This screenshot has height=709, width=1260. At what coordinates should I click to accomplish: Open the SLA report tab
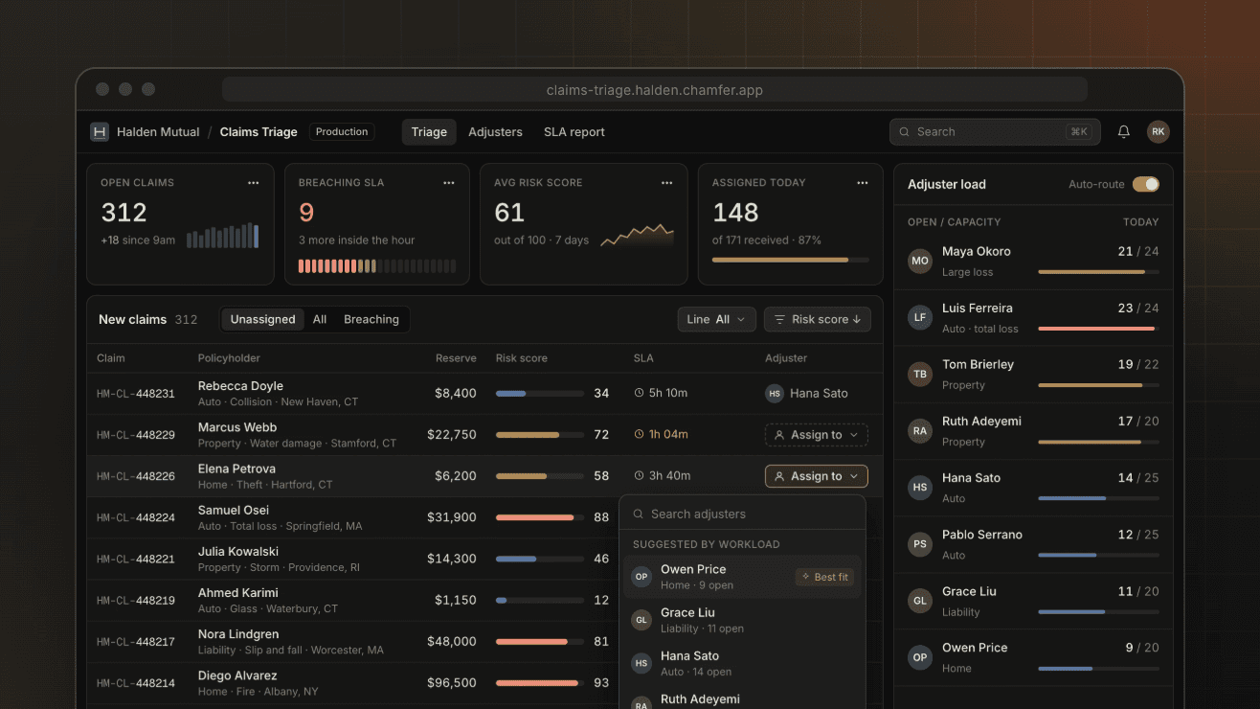click(x=574, y=132)
